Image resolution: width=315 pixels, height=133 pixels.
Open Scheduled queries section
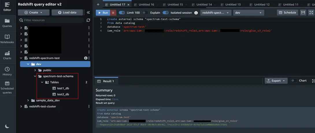pyautogui.click(x=7, y=88)
